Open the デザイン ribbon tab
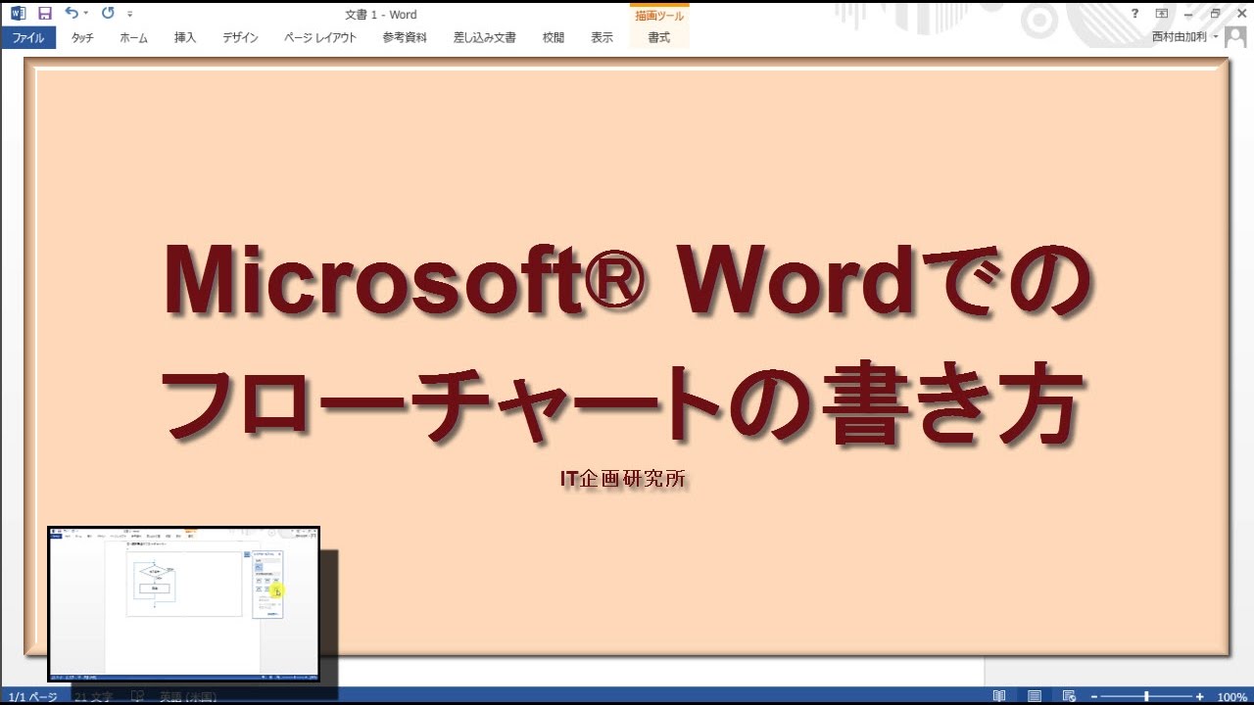Screen dimensions: 1254x705 (x=240, y=38)
